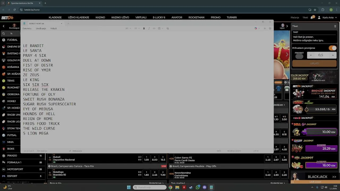The width and height of the screenshot is (340, 191).
Task: Select FUDBAL in sports sidebar
Action: click(x=12, y=40)
